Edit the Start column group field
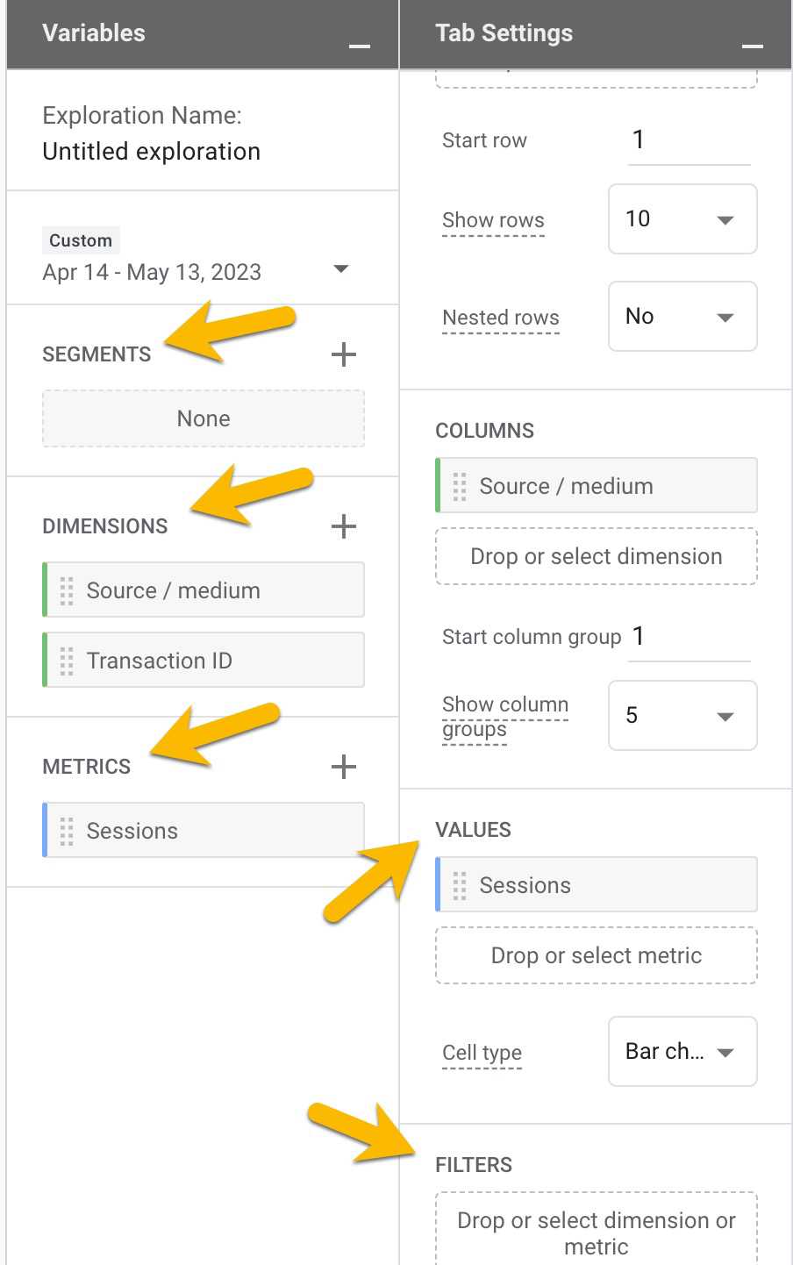793x1265 pixels. pos(689,637)
